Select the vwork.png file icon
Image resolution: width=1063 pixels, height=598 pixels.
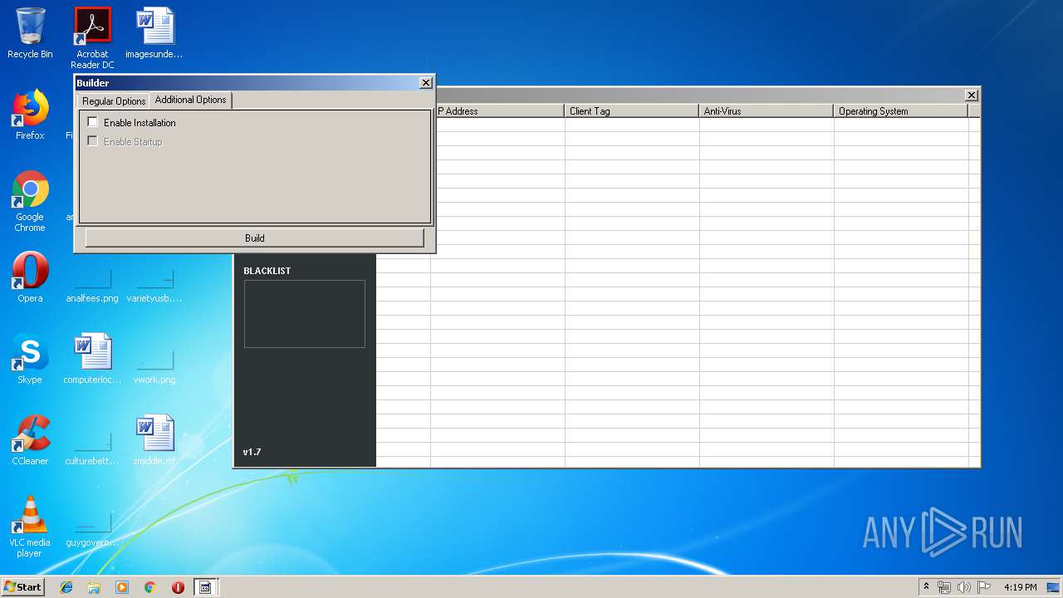(154, 364)
